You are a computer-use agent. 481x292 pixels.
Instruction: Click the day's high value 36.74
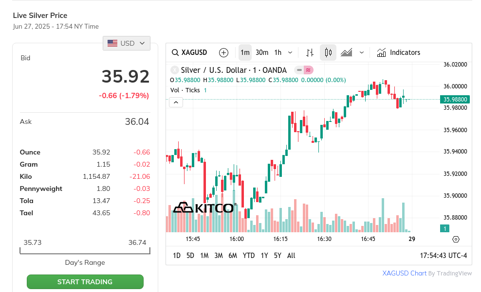[x=137, y=243]
